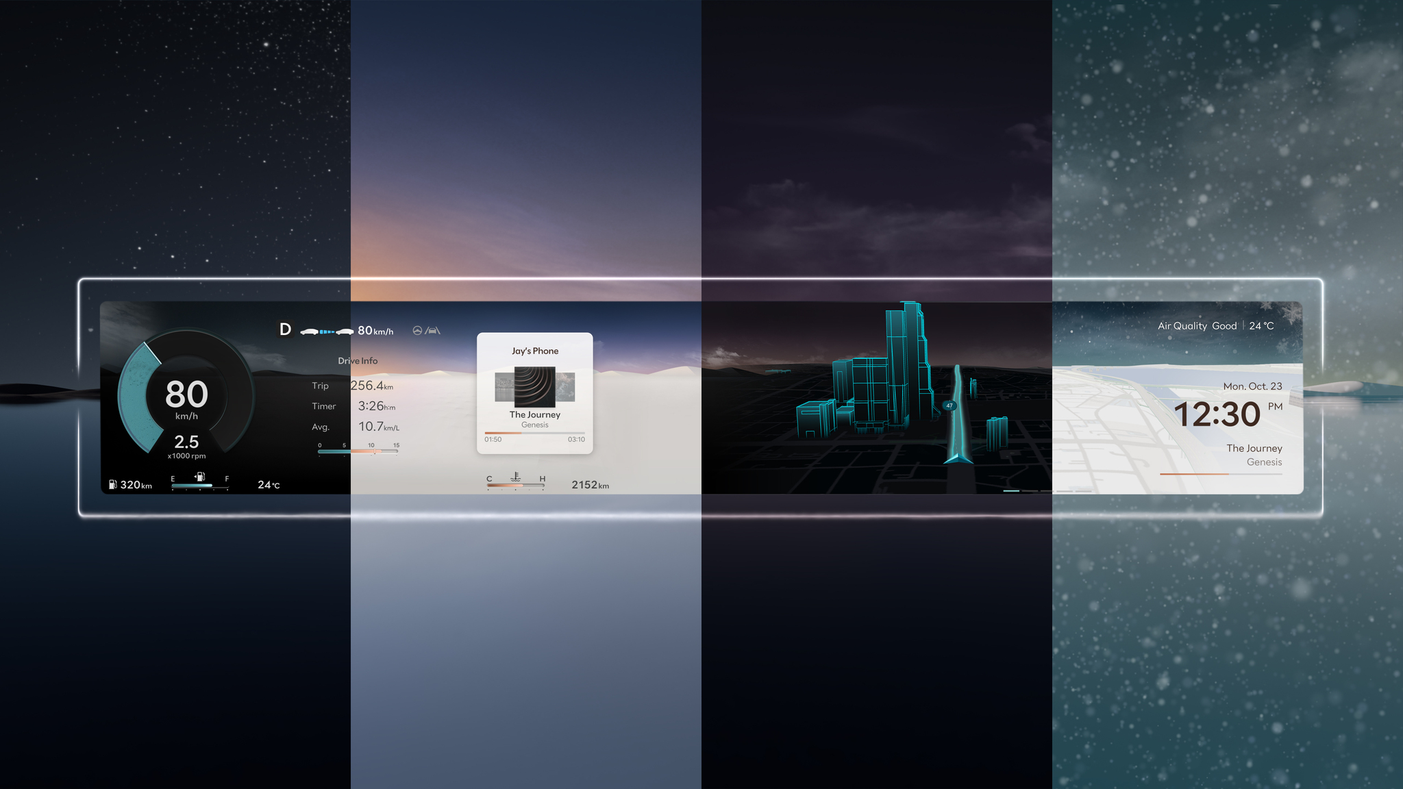Open the Drive Info heading
1403x789 pixels.
coord(358,361)
